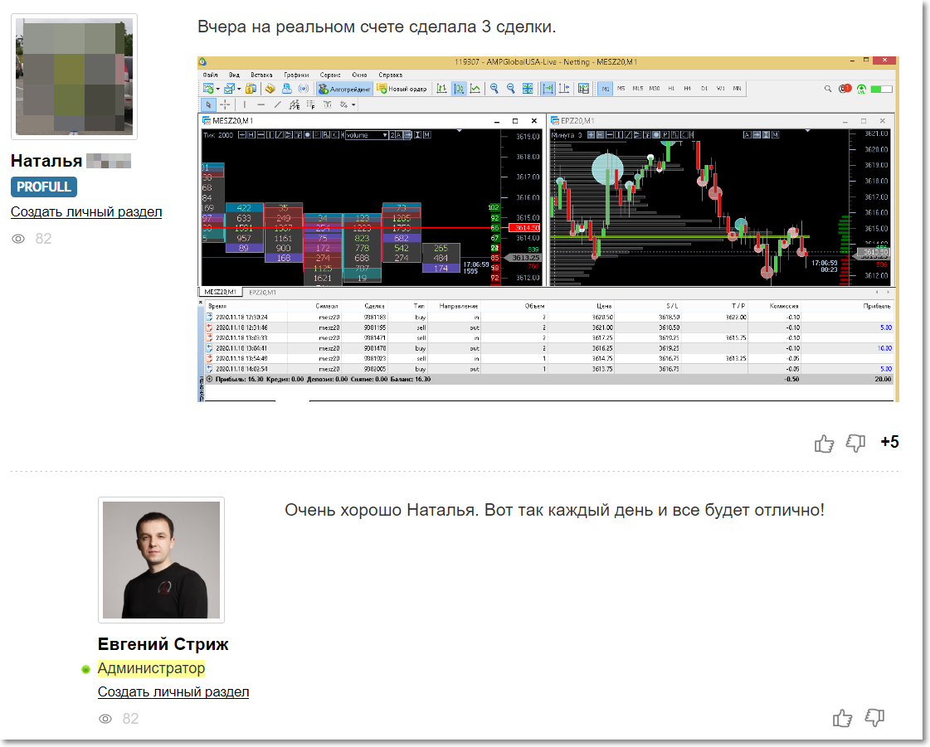Click the Новый ордер button

(402, 89)
